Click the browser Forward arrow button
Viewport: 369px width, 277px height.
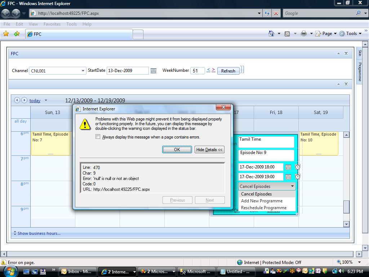(x=16, y=13)
